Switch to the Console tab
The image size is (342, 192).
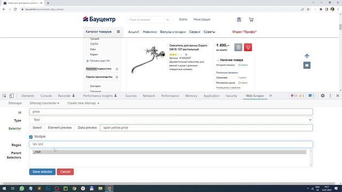point(46,96)
